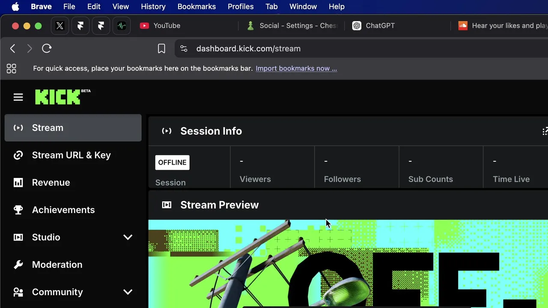Screen dimensions: 548x308
Task: Click the Kick Beta logo
Action: (63, 97)
